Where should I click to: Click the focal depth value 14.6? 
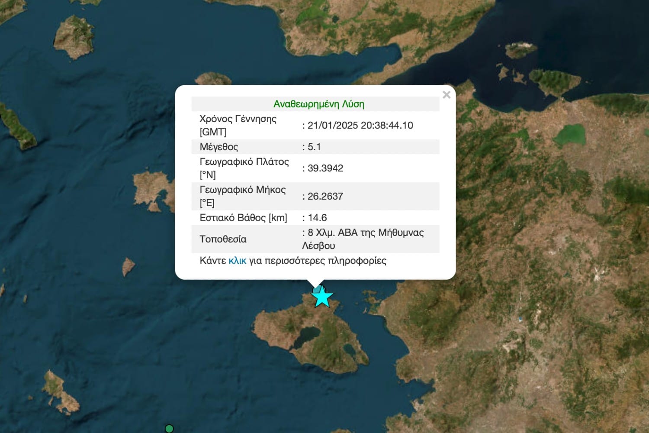coord(317,218)
